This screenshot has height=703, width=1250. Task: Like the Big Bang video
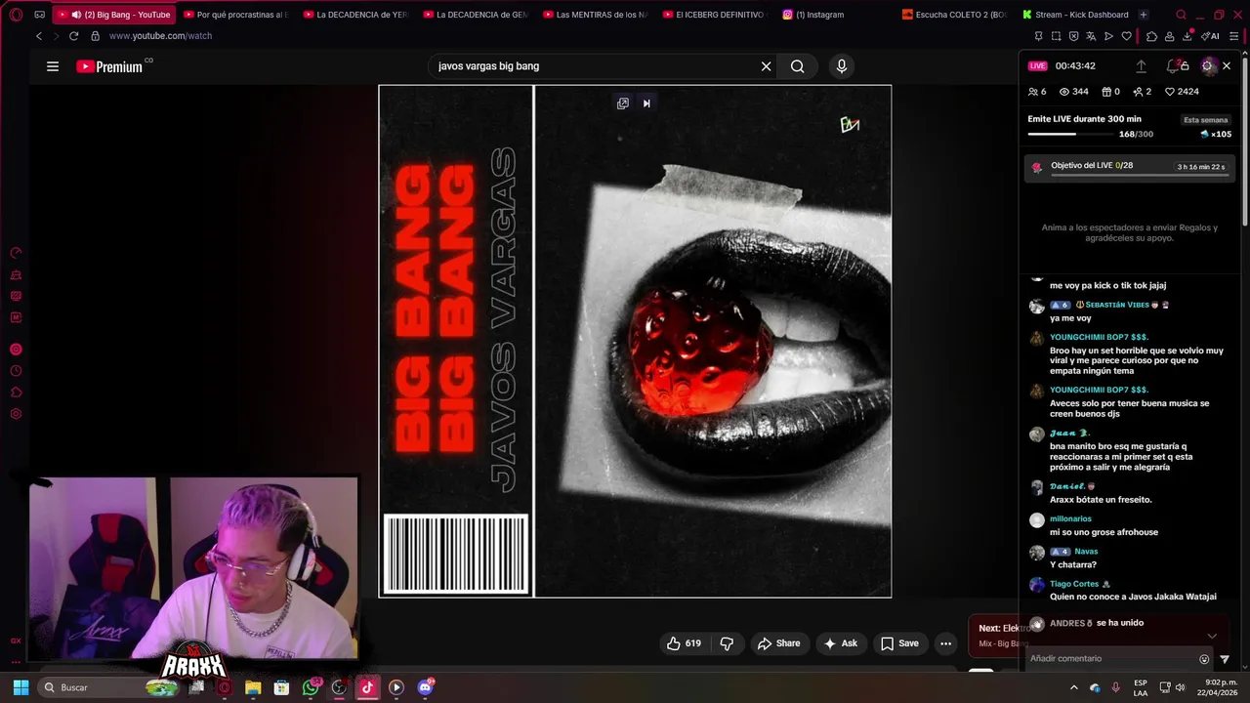click(x=684, y=643)
